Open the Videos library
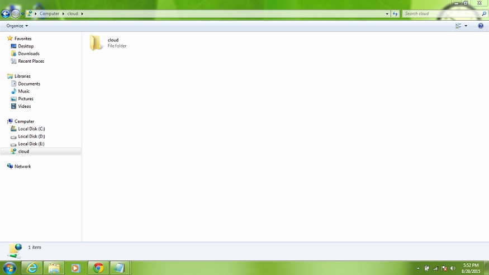489x275 pixels. [25, 106]
